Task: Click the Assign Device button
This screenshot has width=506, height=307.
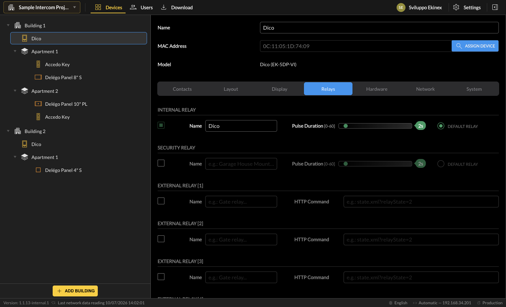Action: point(475,46)
